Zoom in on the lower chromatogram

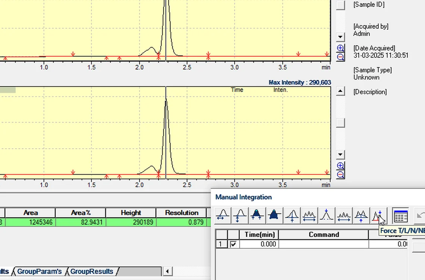coord(340,166)
